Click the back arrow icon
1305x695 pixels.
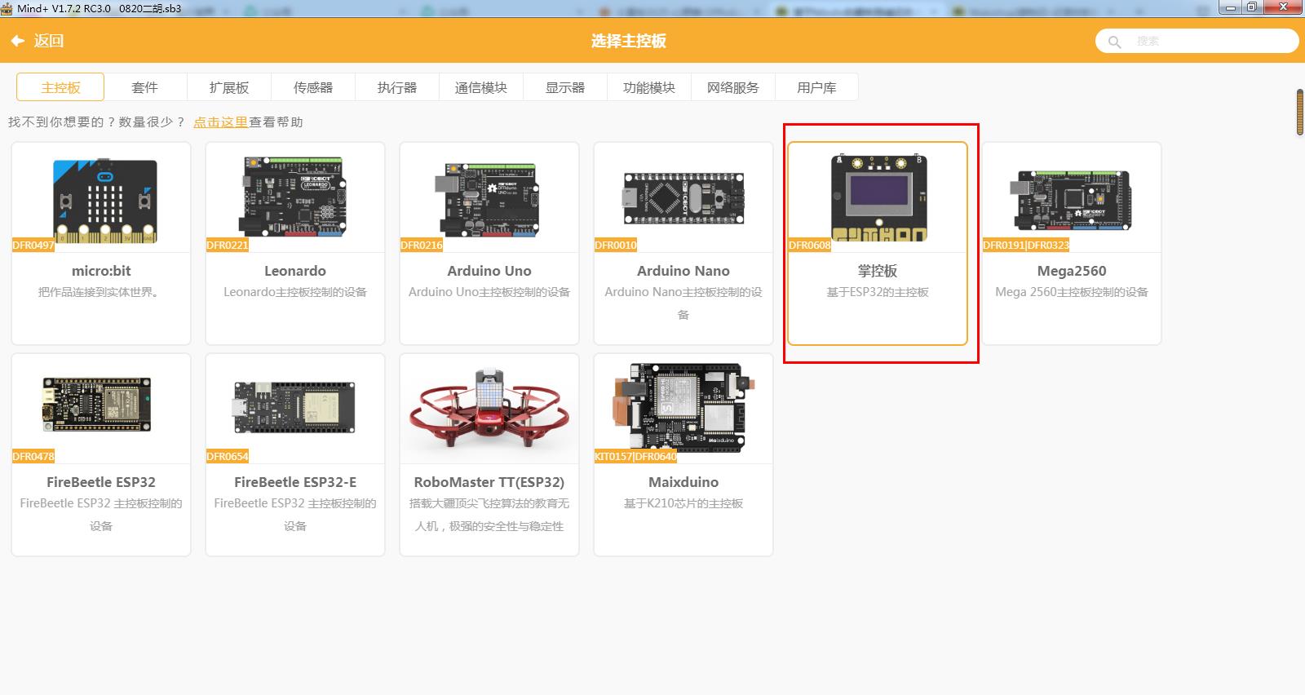17,41
